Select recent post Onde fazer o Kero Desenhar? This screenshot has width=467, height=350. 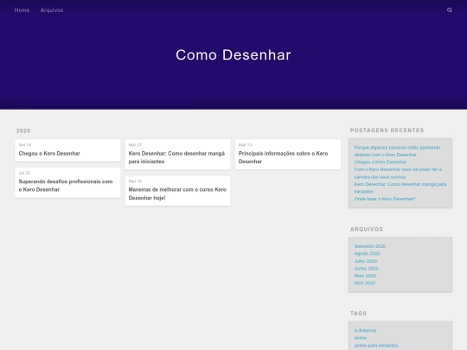385,199
